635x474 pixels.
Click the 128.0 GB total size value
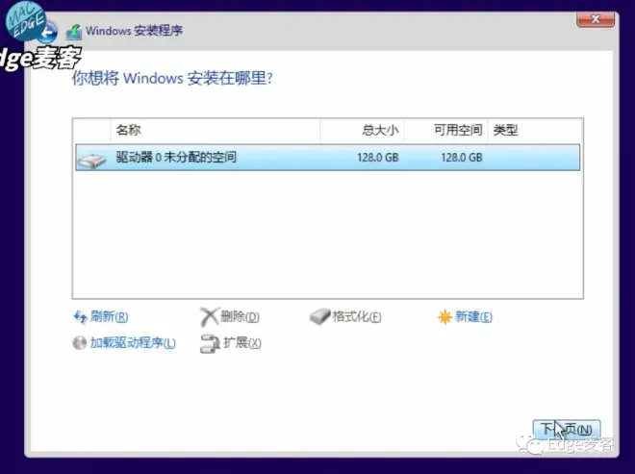[x=378, y=158]
